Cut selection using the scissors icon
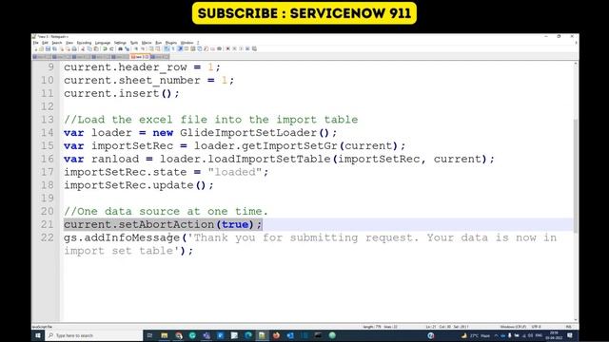Image resolution: width=609 pixels, height=342 pixels. click(x=83, y=48)
